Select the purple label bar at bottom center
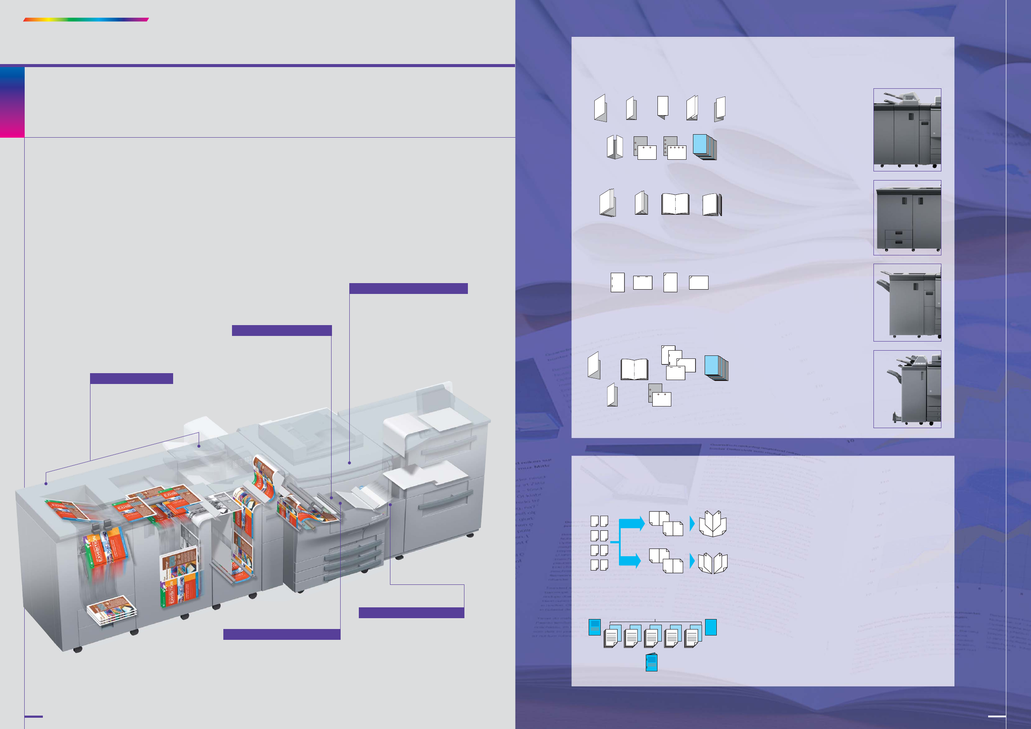The height and width of the screenshot is (729, 1031). tap(281, 634)
